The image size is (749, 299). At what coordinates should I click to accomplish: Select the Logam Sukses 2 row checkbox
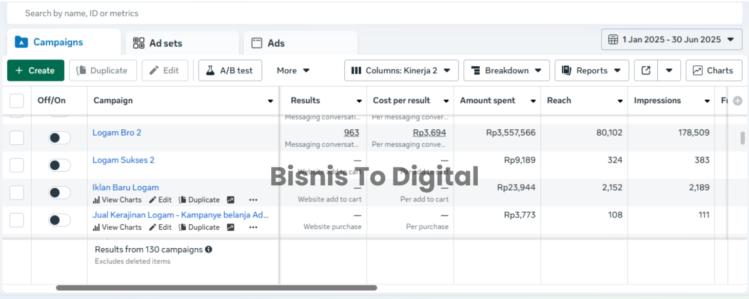click(17, 165)
